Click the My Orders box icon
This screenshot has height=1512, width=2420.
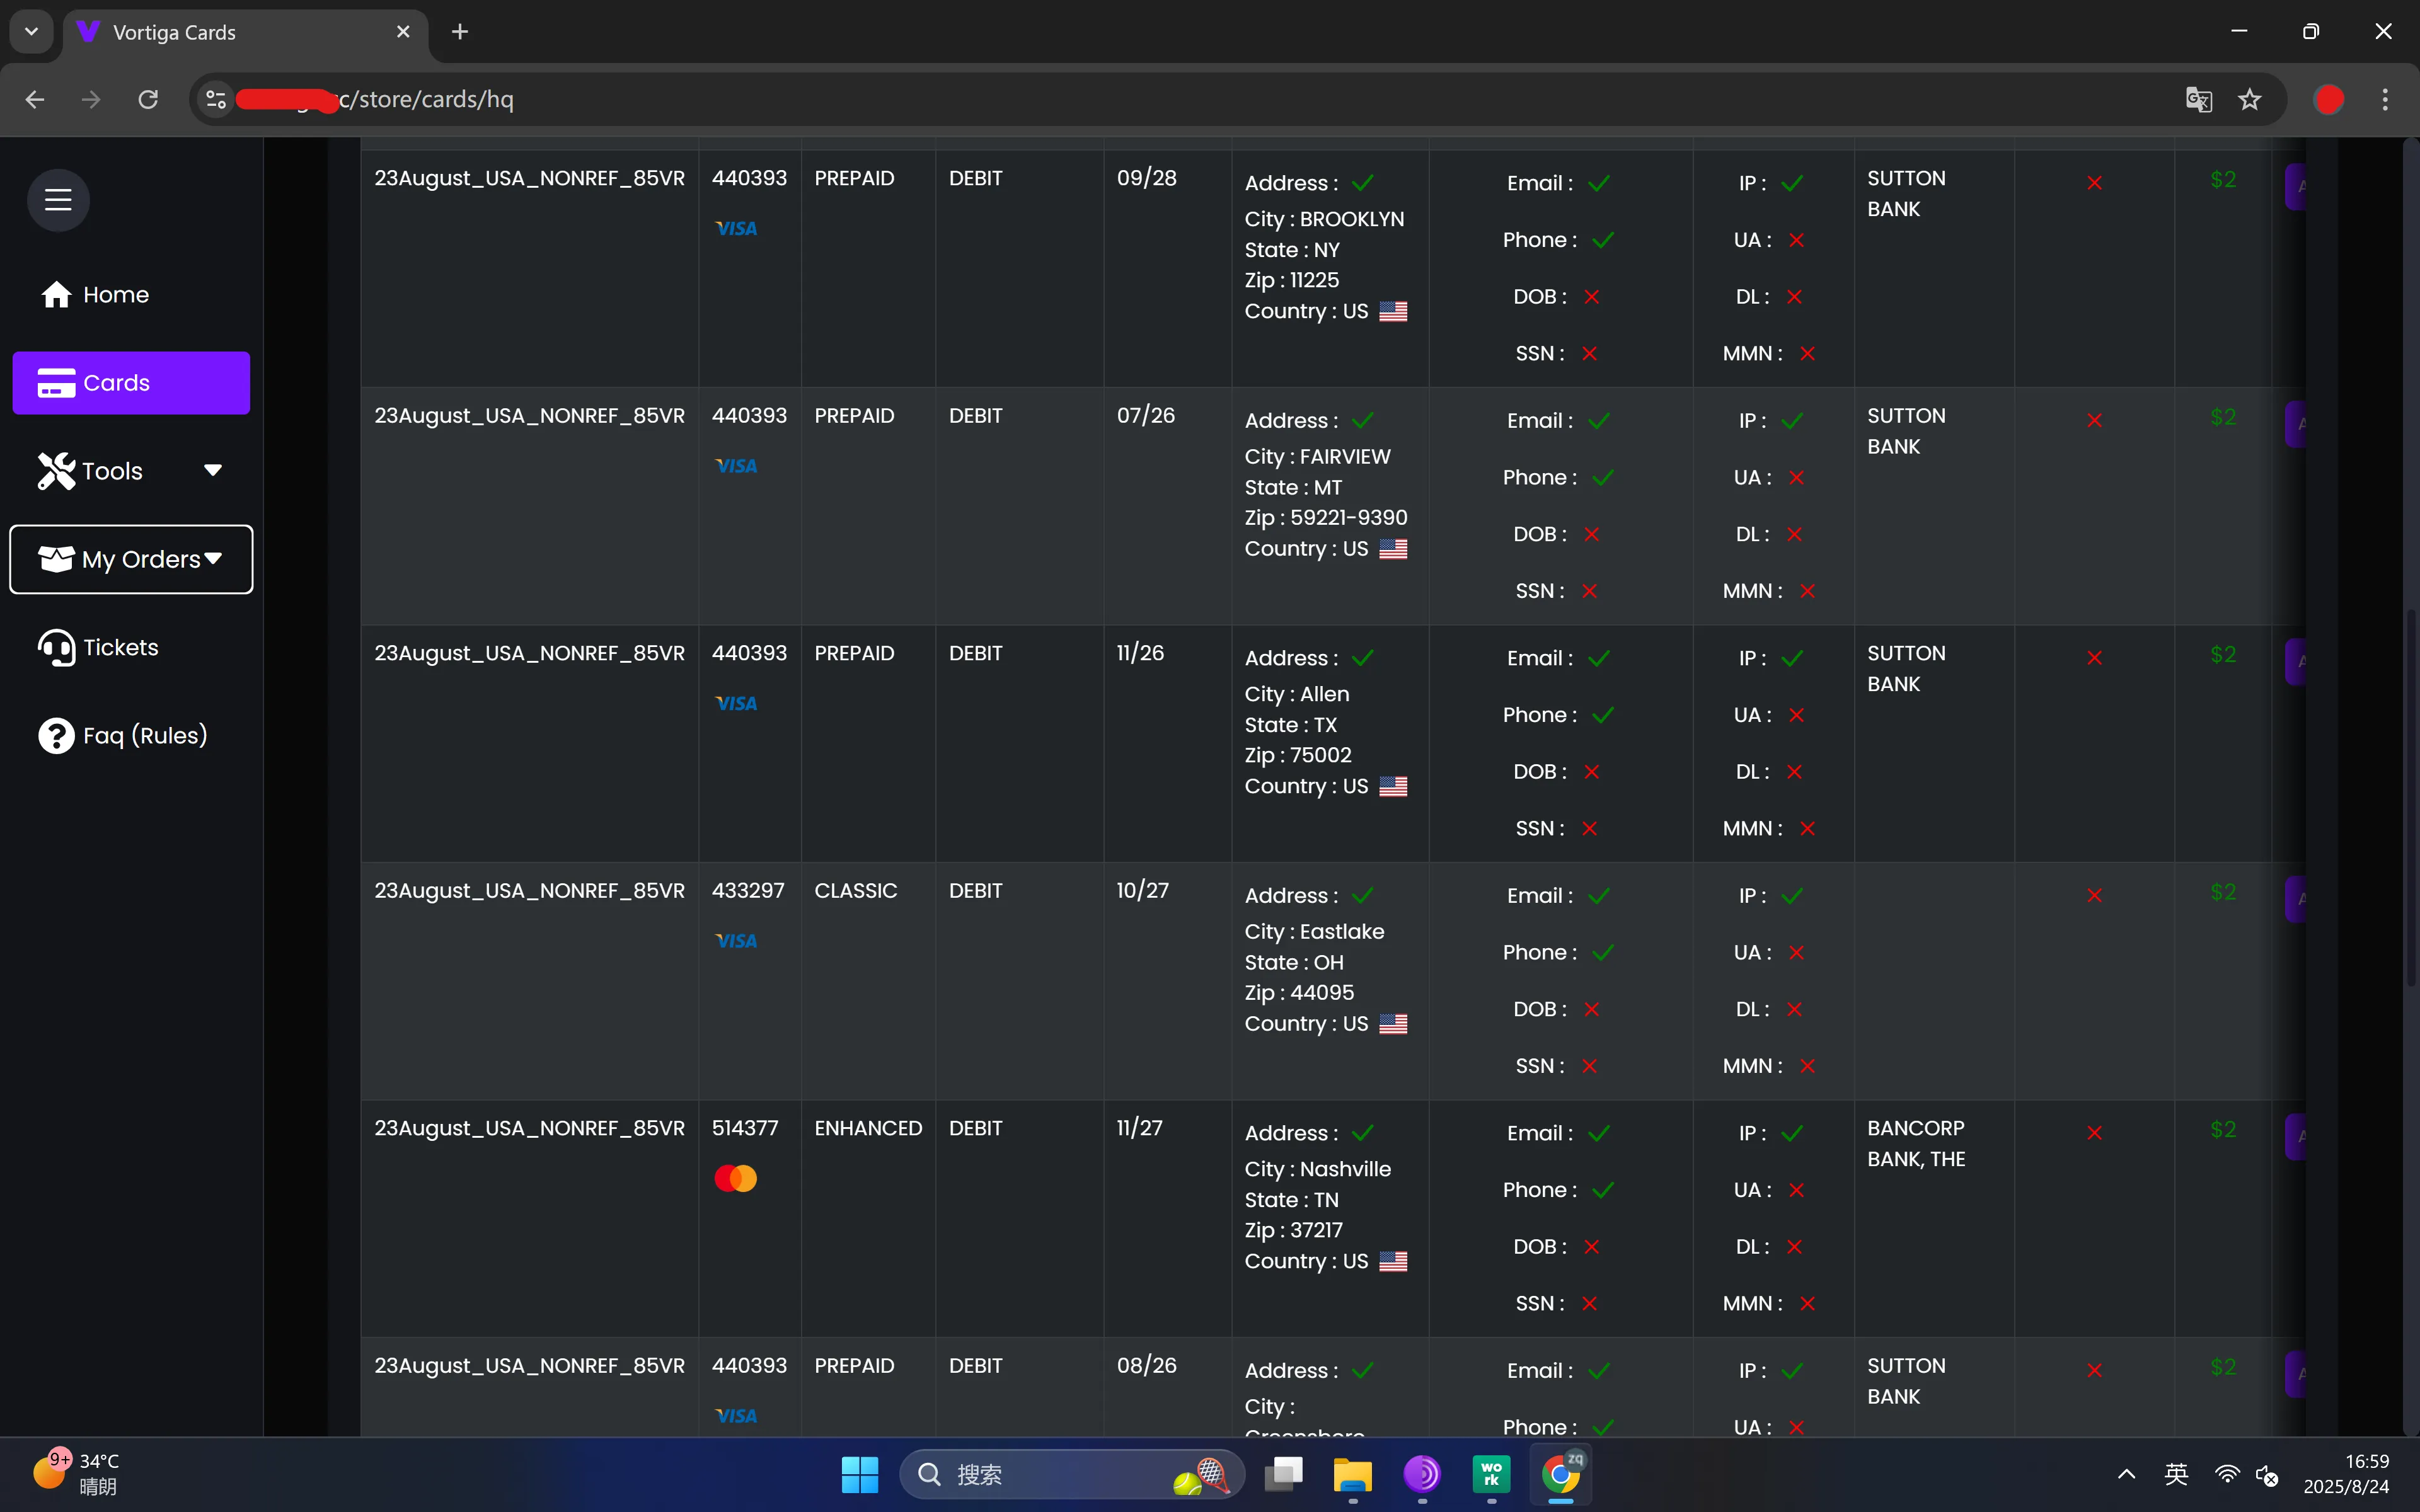pos(56,559)
